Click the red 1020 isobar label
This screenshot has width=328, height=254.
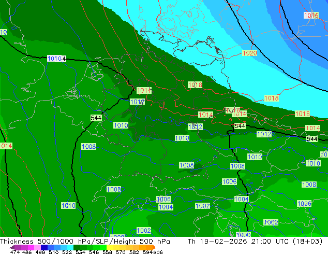click(x=249, y=53)
